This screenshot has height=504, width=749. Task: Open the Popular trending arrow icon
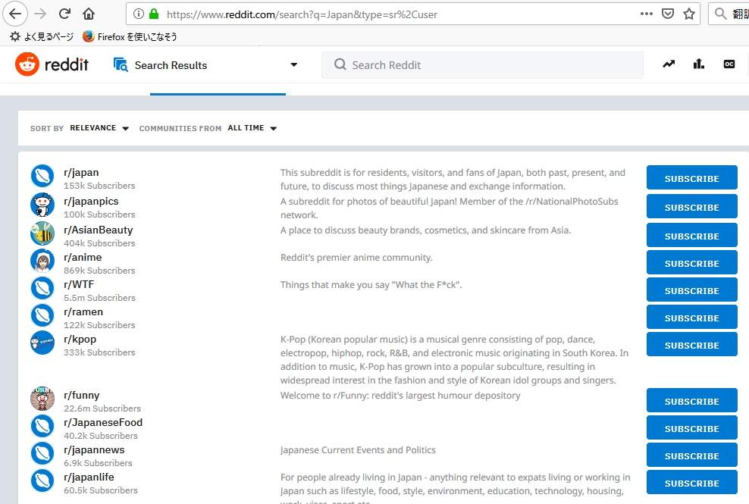tap(669, 64)
